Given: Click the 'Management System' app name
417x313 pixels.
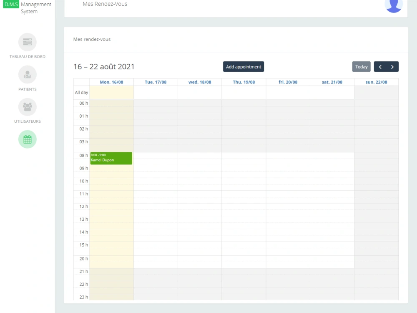Looking at the screenshot, I should point(36,8).
